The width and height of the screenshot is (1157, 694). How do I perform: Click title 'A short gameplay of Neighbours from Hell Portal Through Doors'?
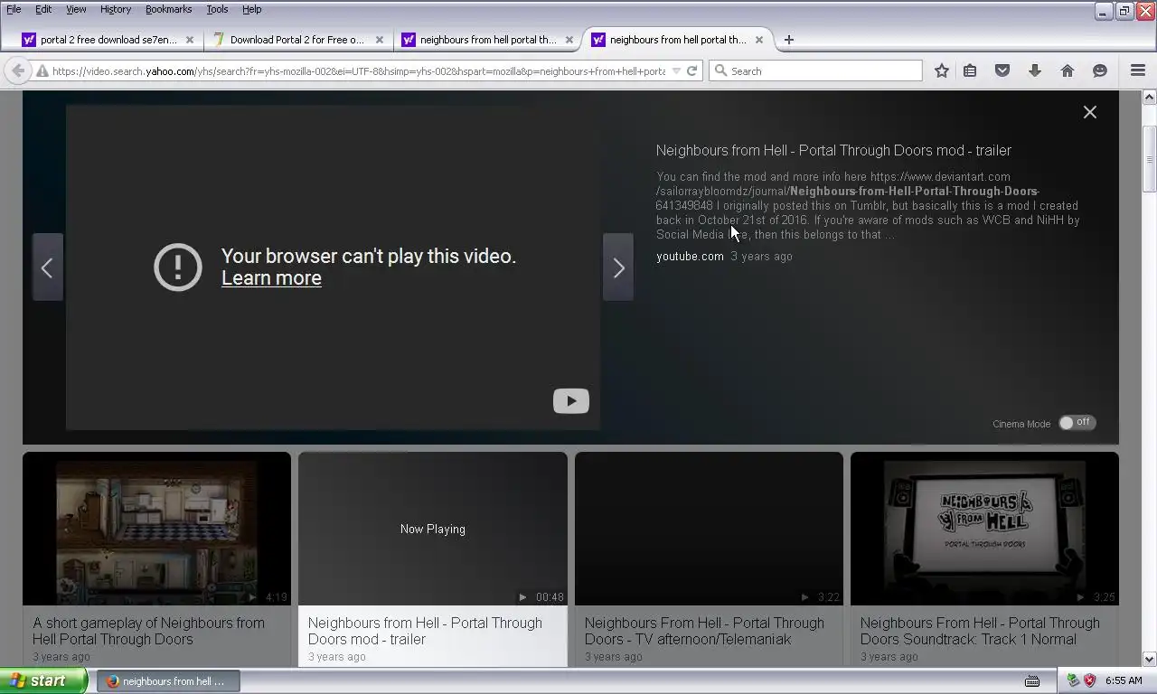click(149, 631)
